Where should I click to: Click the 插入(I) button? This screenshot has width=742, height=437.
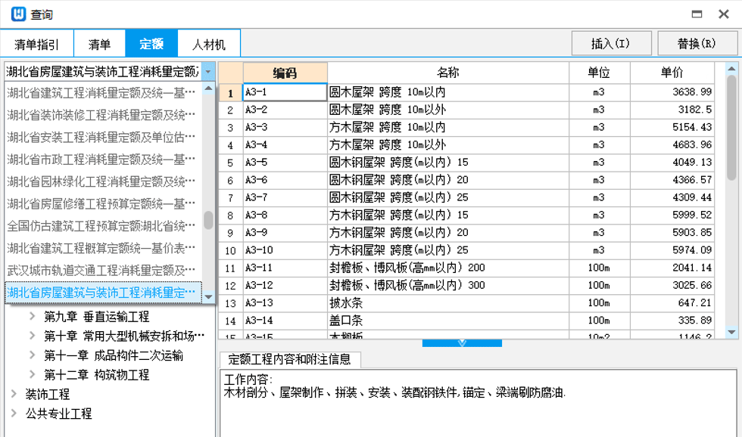click(611, 43)
